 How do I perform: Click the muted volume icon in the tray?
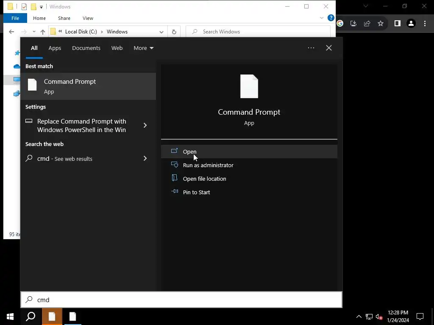[379, 317]
